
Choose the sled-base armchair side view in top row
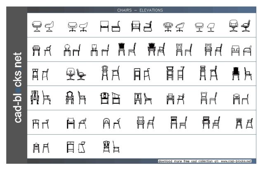pos(148,26)
